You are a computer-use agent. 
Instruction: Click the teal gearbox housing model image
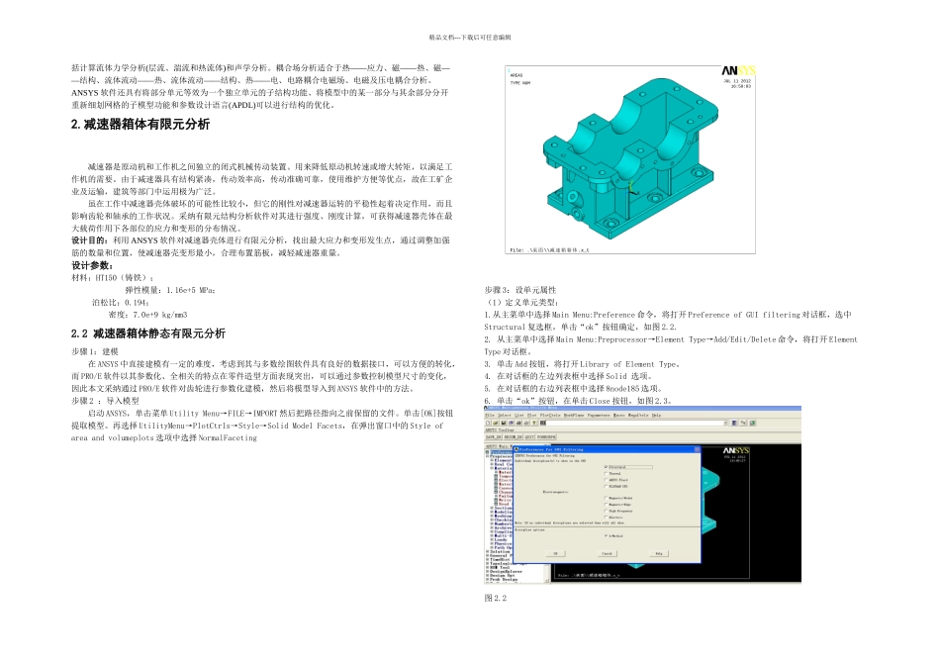click(x=629, y=159)
